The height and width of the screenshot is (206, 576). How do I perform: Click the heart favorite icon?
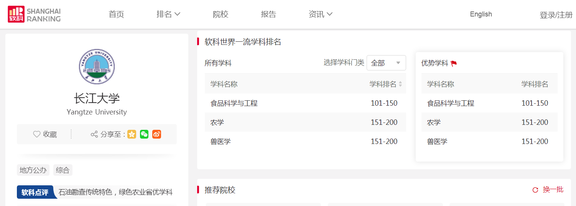(x=37, y=134)
